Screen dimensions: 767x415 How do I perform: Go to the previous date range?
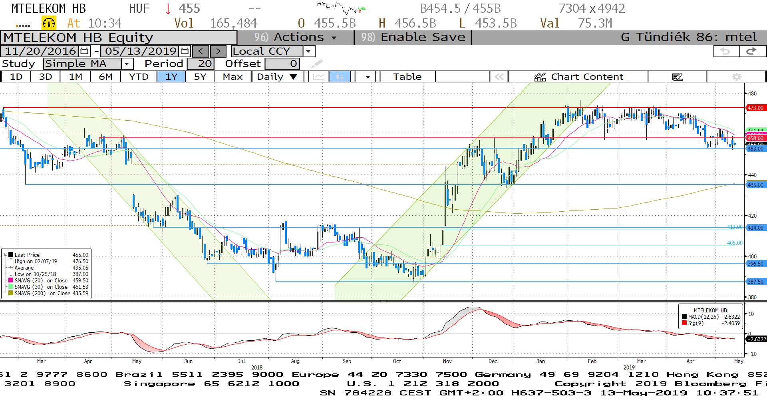coord(201,52)
